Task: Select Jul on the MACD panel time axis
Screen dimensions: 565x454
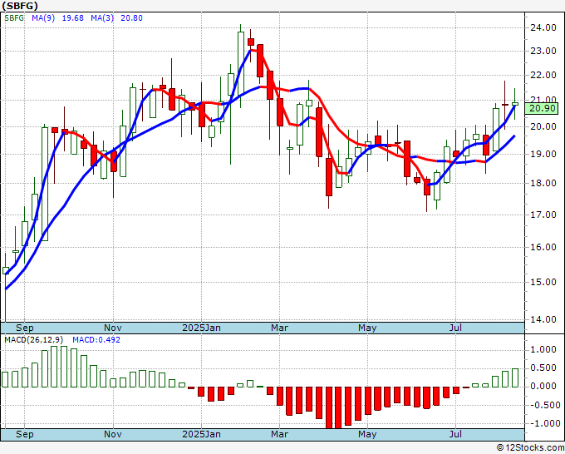Action: tap(456, 434)
